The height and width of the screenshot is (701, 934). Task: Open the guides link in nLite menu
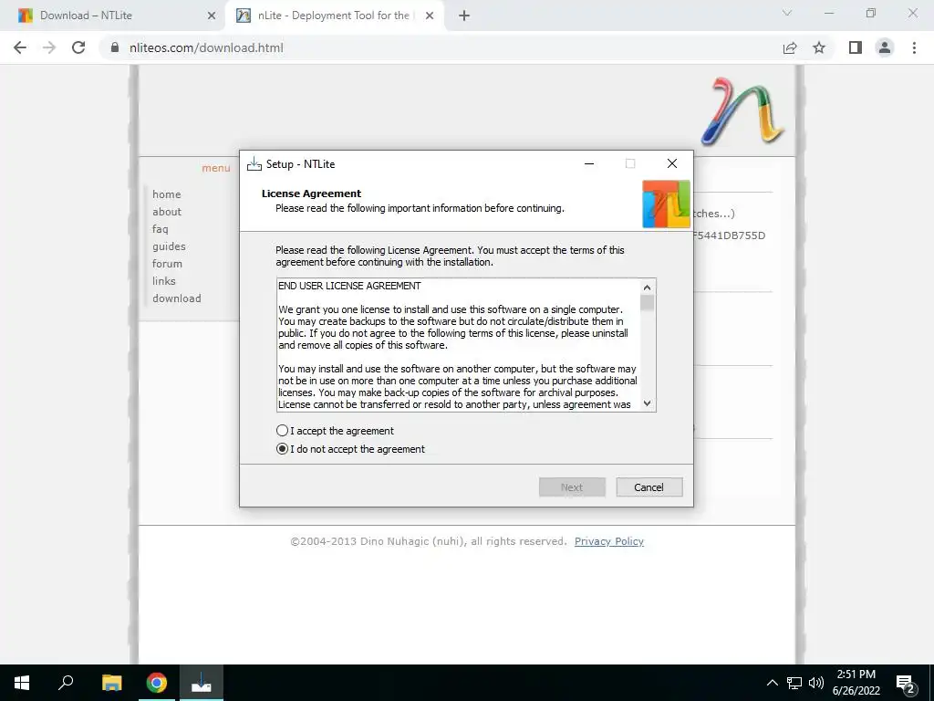tap(169, 246)
